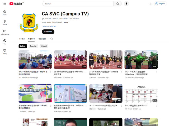Subscribe to the CA SWC channel
The width and height of the screenshot is (169, 126).
(x=48, y=32)
